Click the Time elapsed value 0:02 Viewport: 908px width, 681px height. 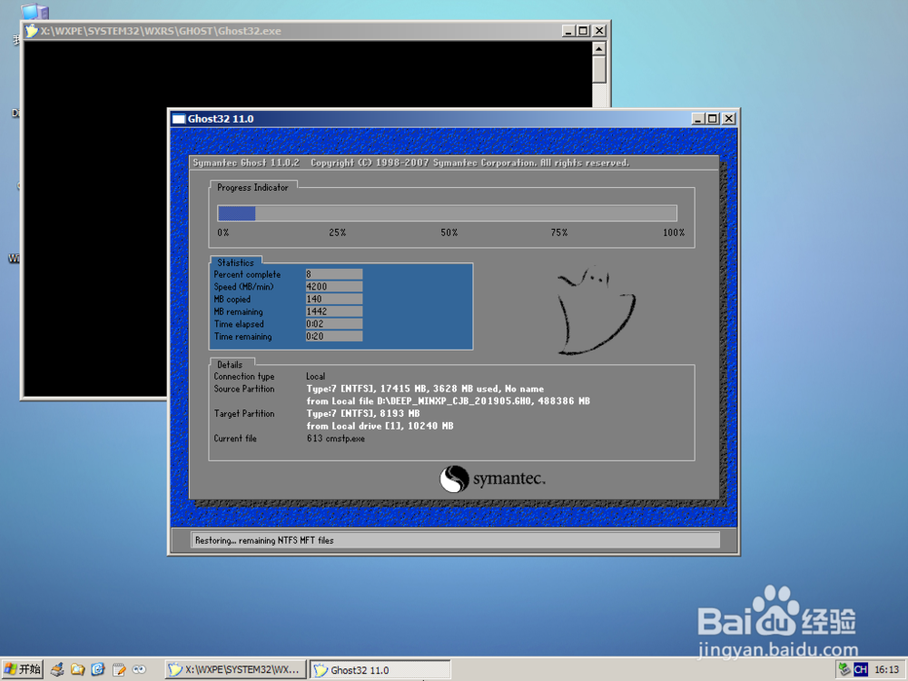pyautogui.click(x=333, y=324)
